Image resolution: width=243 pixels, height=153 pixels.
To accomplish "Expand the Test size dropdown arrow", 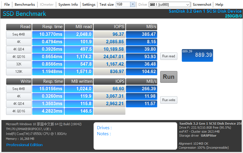I will point(133,5).
